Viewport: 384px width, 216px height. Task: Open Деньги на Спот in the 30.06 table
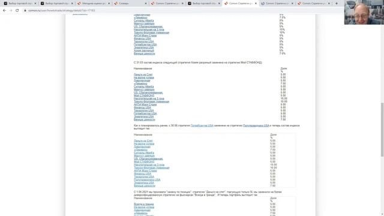click(x=143, y=141)
